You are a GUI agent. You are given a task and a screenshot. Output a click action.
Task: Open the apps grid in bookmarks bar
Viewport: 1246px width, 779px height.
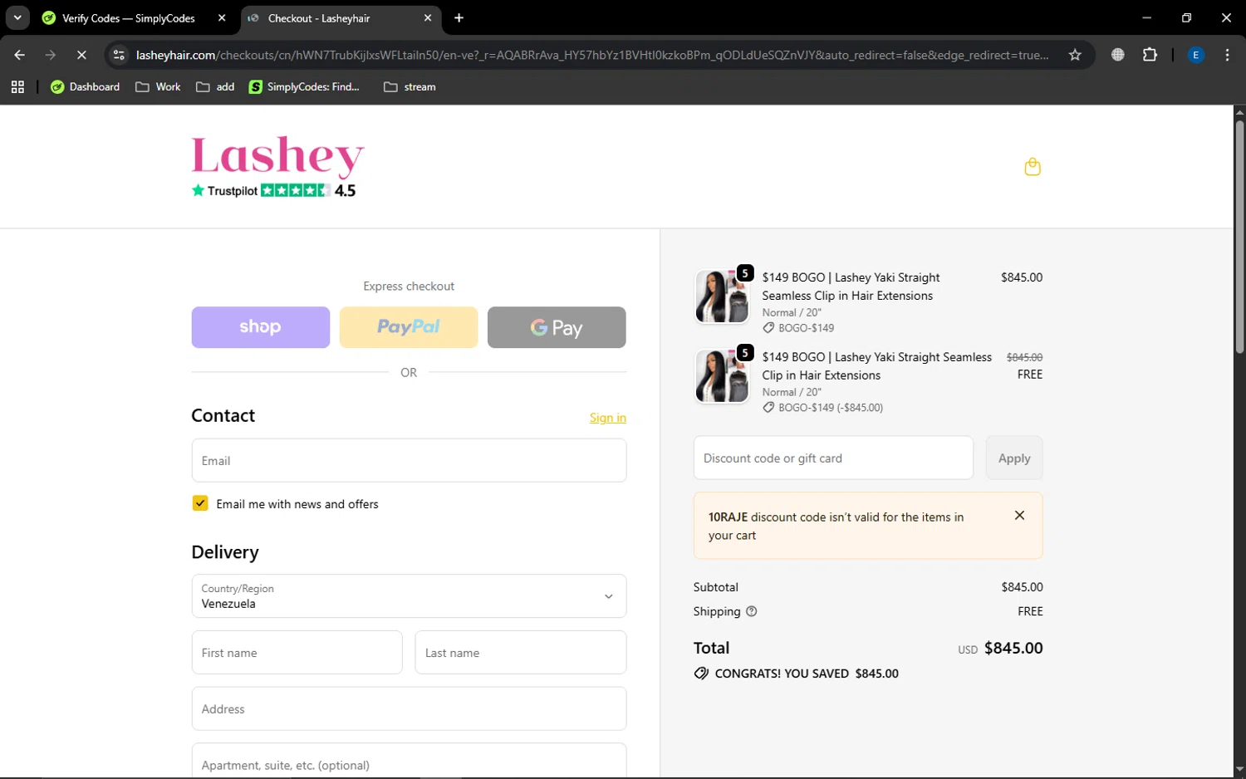(17, 86)
